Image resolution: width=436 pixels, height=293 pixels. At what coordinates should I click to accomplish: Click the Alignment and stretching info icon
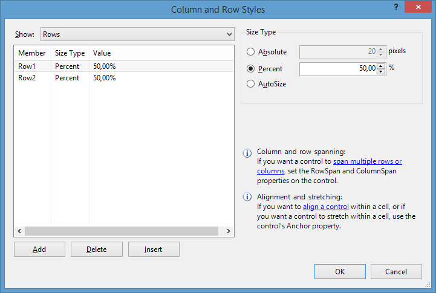coord(247,197)
